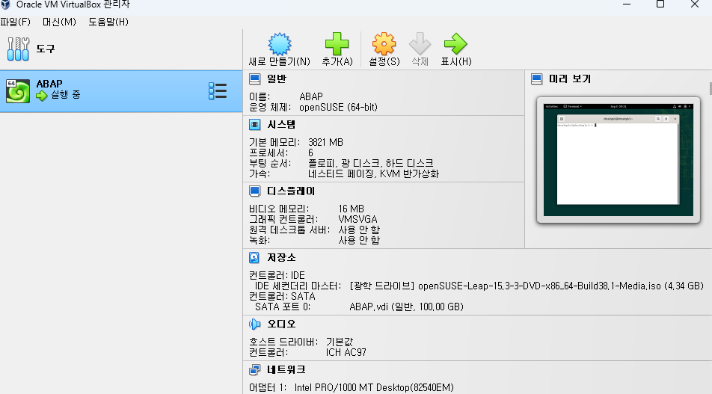Click the Tools (도구) label in sidebar
The width and height of the screenshot is (712, 394).
46,49
